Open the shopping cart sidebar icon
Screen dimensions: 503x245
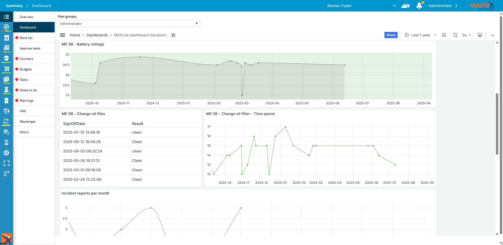(7, 69)
